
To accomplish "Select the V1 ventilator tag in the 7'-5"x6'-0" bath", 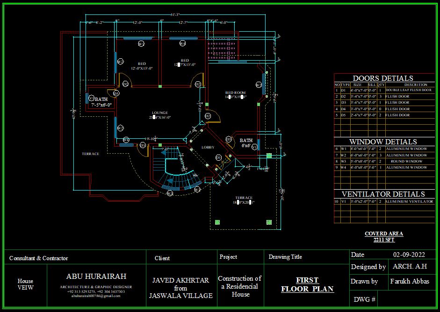I will 92,99.
